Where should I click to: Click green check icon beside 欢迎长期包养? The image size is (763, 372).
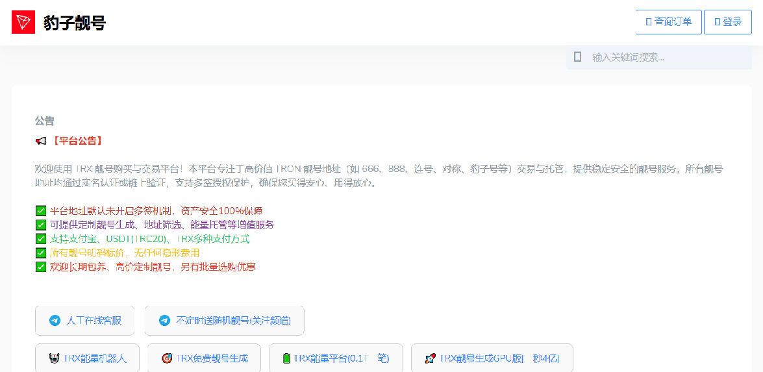(x=40, y=267)
